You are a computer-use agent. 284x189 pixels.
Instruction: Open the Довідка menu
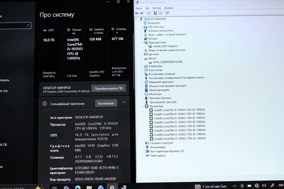169,8
